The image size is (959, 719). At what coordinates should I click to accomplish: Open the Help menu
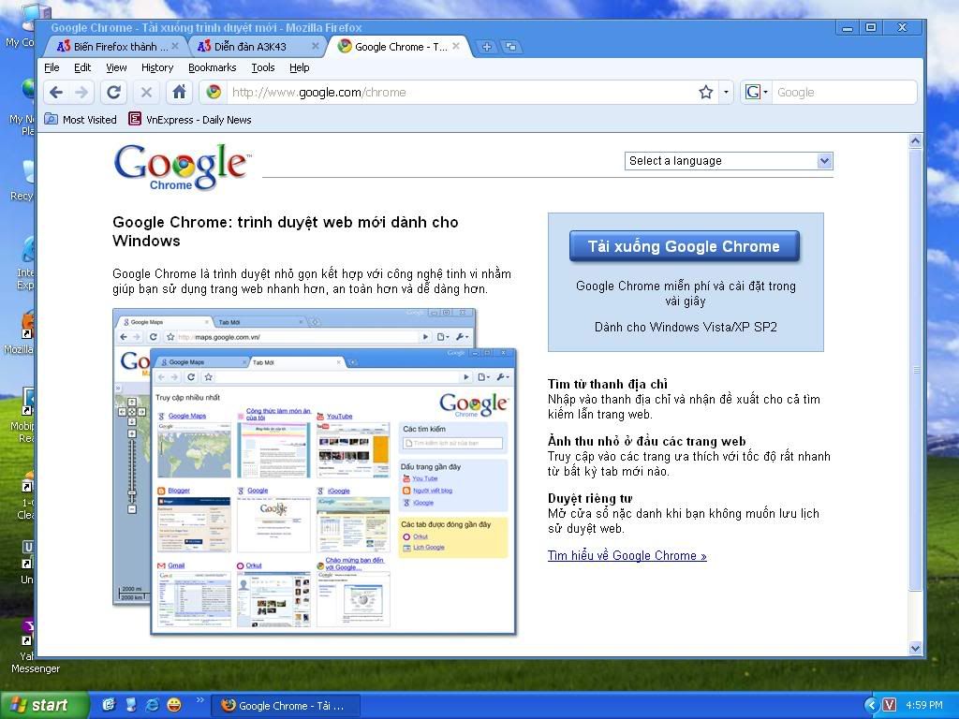[x=299, y=67]
